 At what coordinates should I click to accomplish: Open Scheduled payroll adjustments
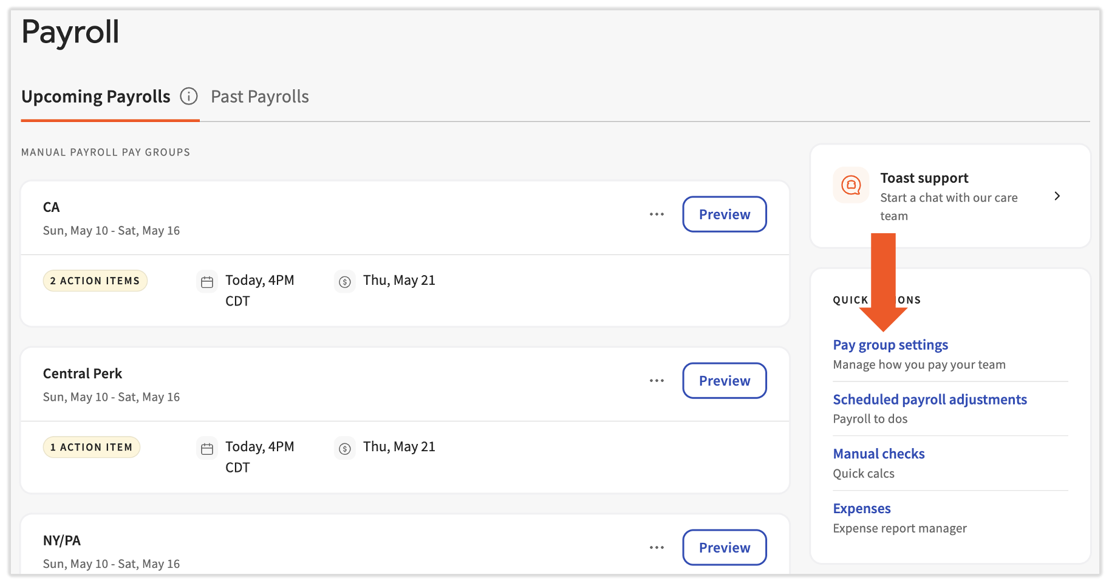930,400
